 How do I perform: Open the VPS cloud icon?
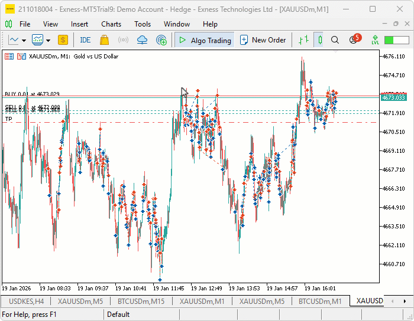pyautogui.click(x=143, y=40)
